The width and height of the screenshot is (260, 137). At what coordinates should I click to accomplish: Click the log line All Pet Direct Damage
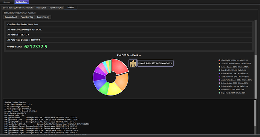18,105
